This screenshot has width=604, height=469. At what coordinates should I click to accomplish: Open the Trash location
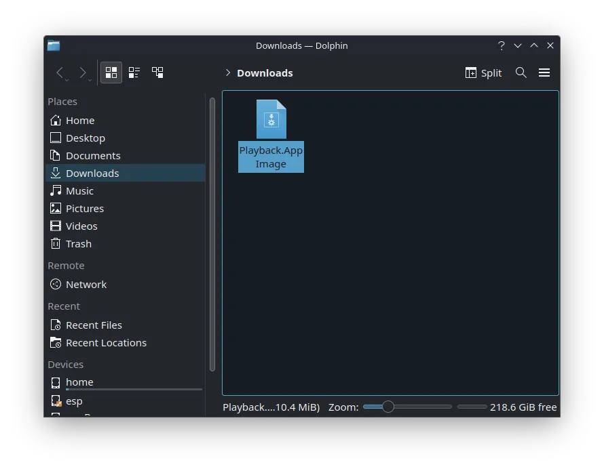pyautogui.click(x=78, y=243)
